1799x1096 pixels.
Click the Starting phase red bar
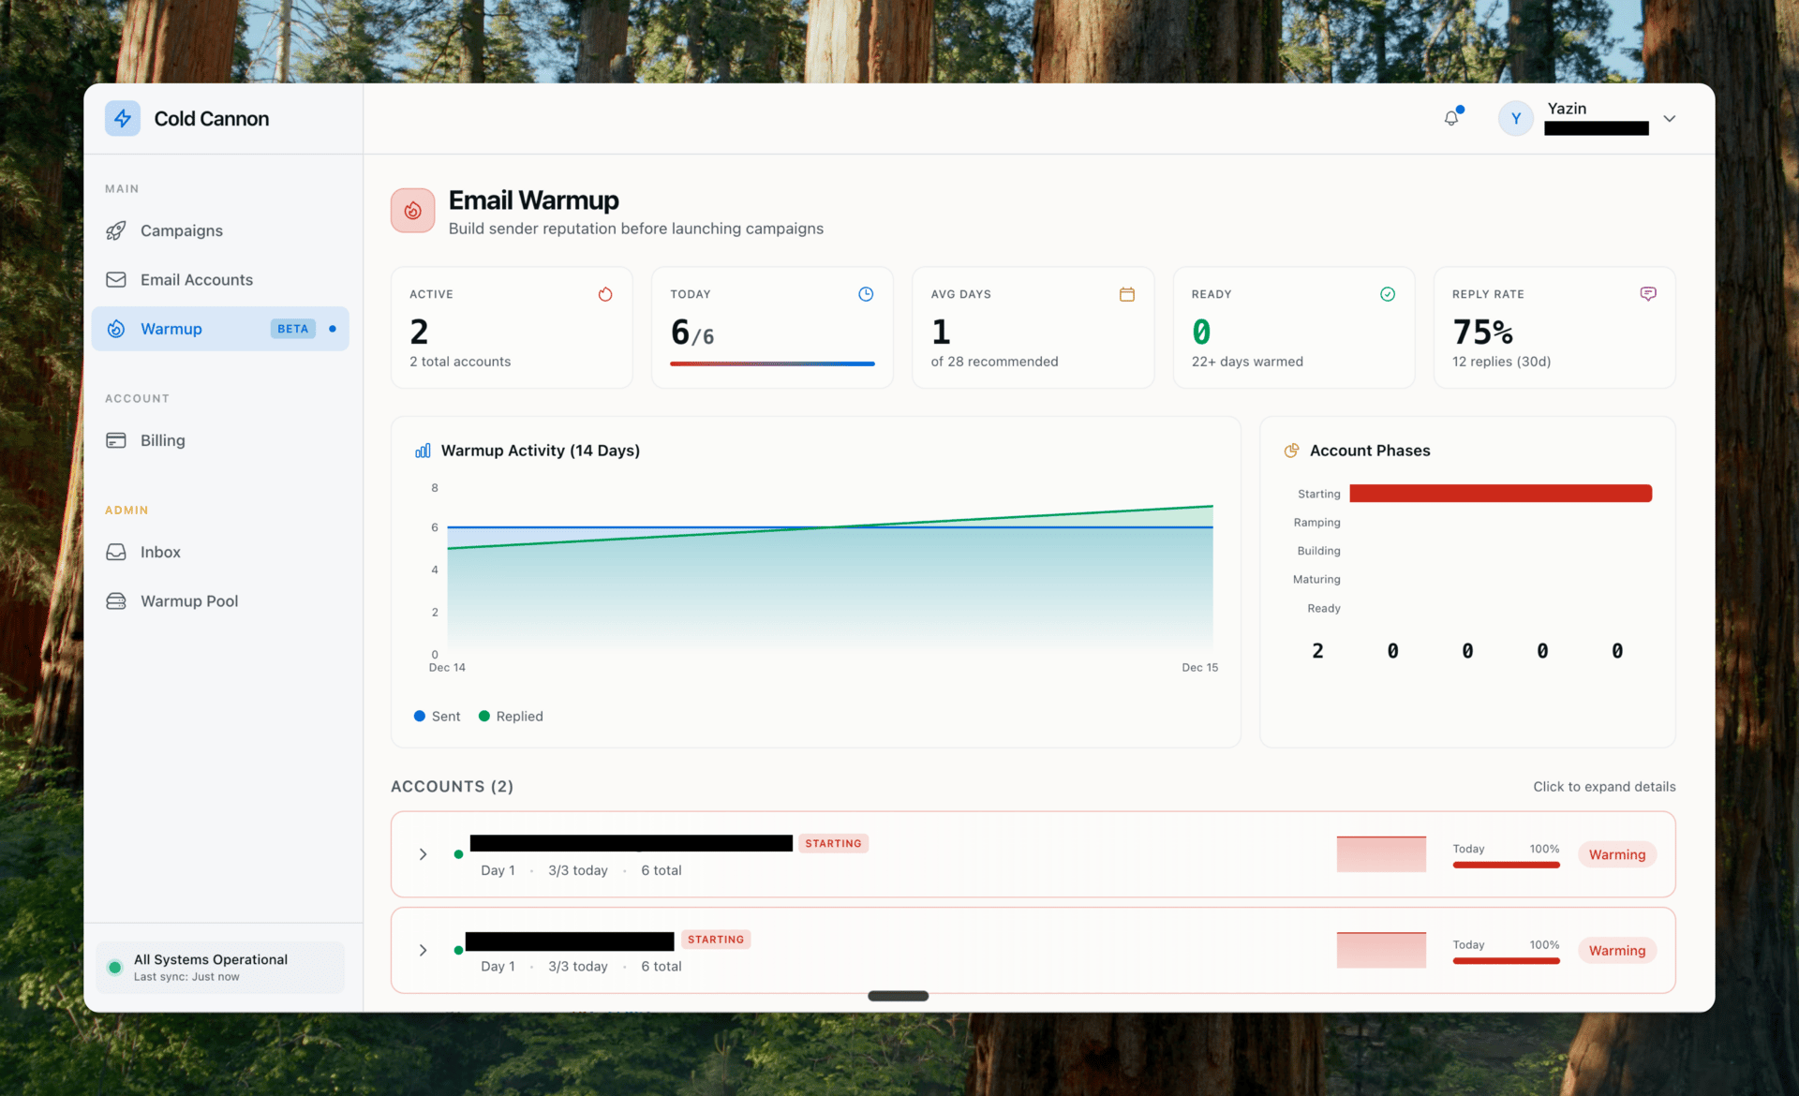tap(1499, 494)
